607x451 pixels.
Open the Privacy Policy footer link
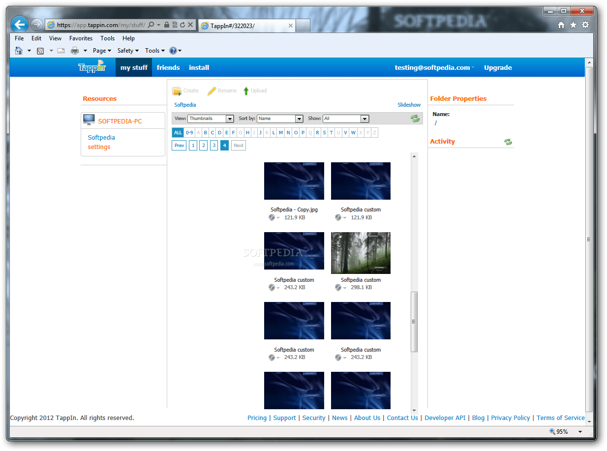[x=511, y=418]
